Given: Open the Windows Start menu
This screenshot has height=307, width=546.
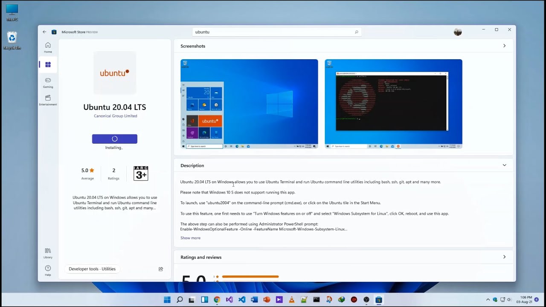Looking at the screenshot, I should [x=167, y=300].
